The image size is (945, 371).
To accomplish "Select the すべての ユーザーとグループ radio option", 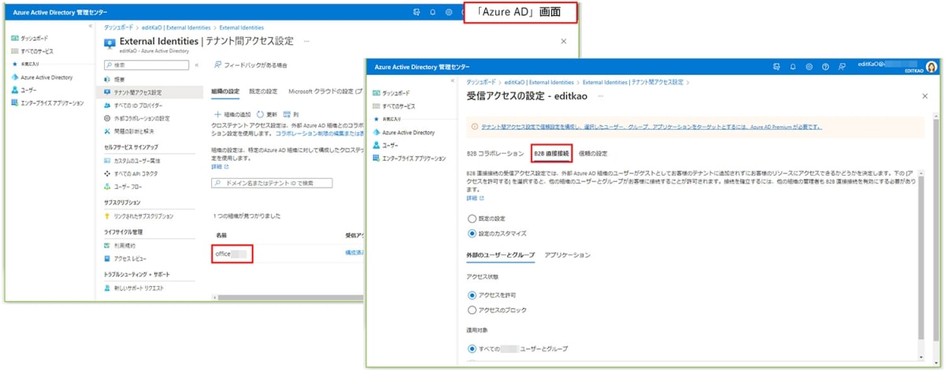I will pos(472,348).
